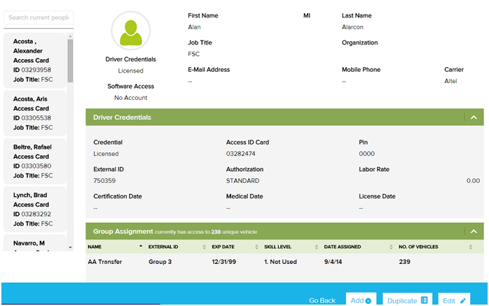Viewport: 489px width, 306px height.
Task: Select Acosta, Alexander from people list
Action: (x=35, y=60)
